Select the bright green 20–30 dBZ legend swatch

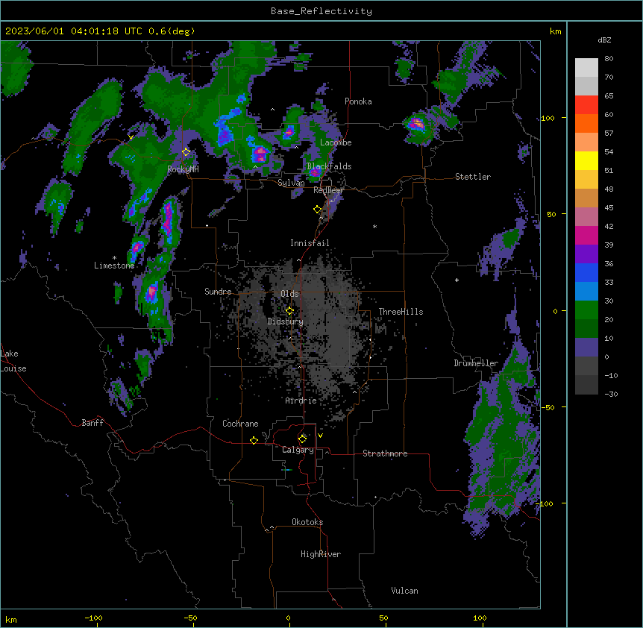coord(586,310)
